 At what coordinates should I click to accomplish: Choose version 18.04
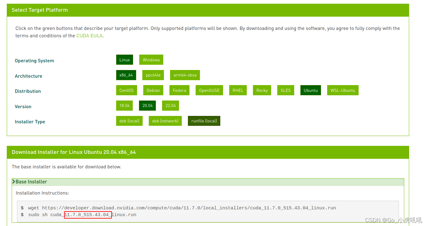(124, 105)
